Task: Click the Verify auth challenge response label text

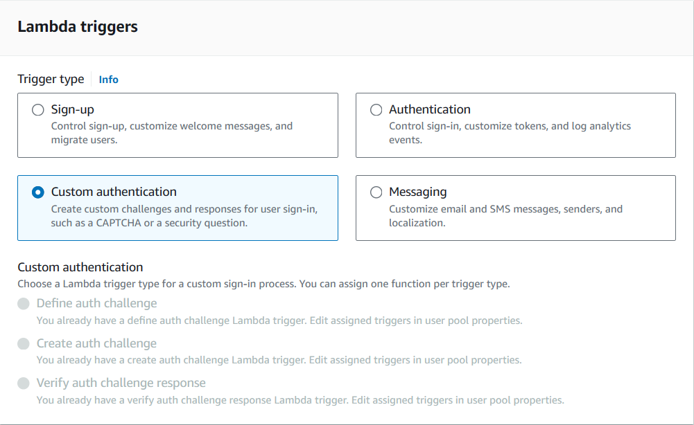Action: tap(121, 383)
